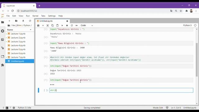Restart the kernel with the circular arrow icon
The width and height of the screenshot is (199, 112).
click(72, 26)
